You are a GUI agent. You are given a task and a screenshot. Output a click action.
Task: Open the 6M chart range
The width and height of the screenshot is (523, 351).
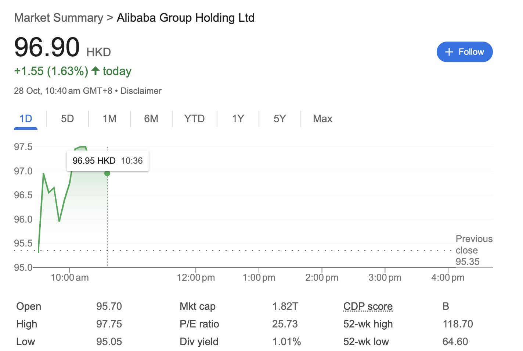(151, 118)
